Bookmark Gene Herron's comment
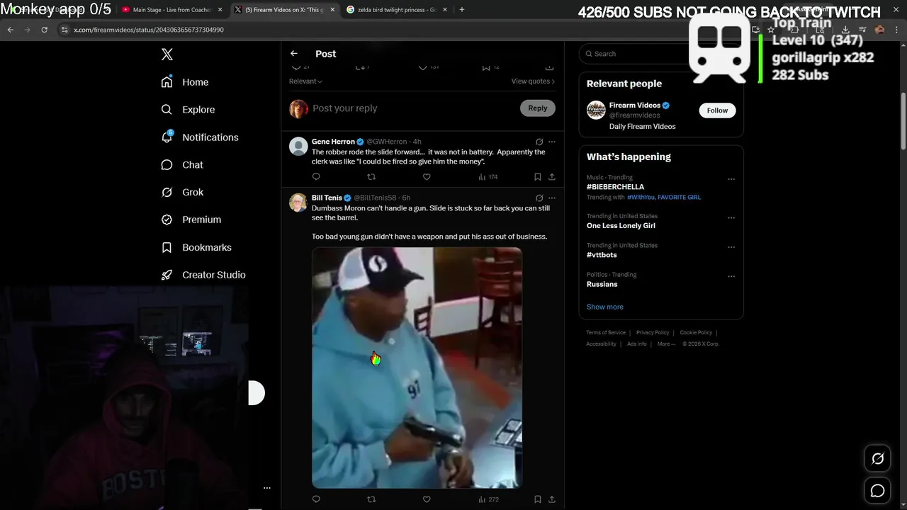907x510 pixels. [x=538, y=177]
